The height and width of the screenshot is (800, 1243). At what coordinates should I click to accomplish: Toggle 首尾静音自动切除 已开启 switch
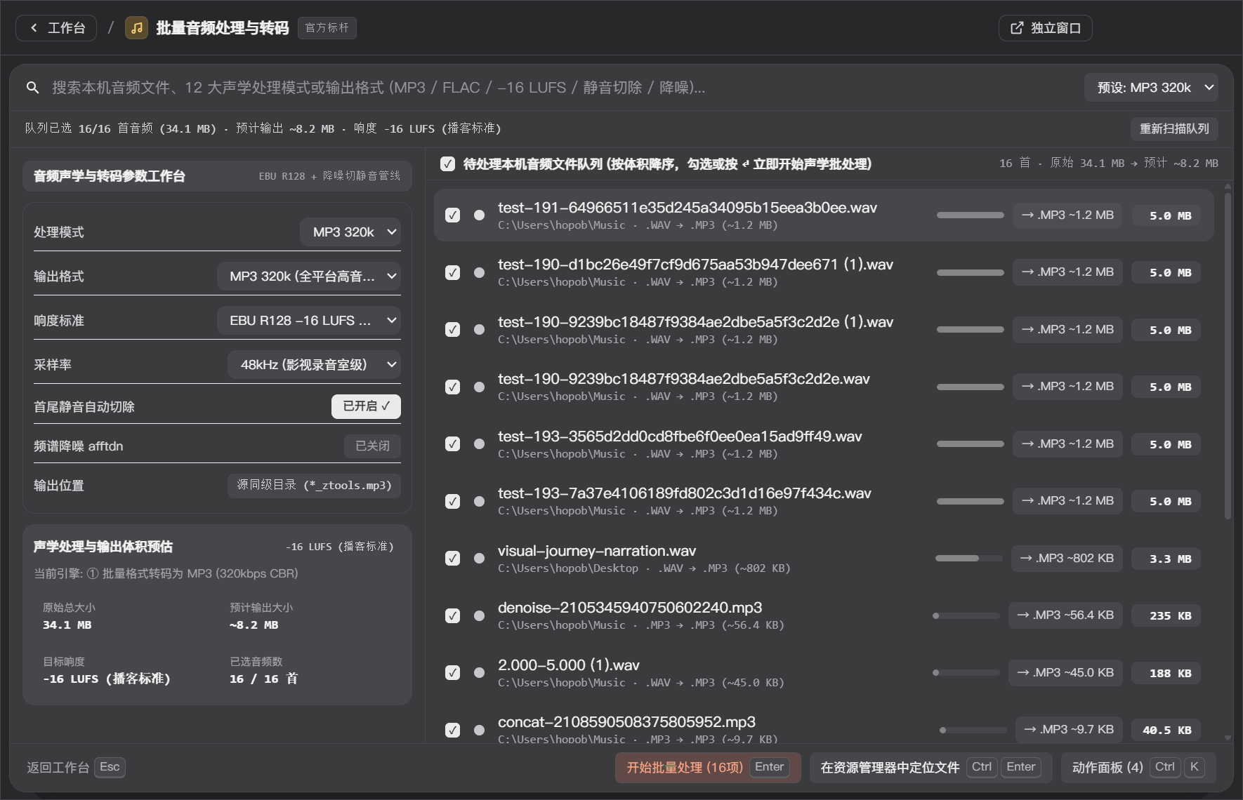click(x=366, y=406)
